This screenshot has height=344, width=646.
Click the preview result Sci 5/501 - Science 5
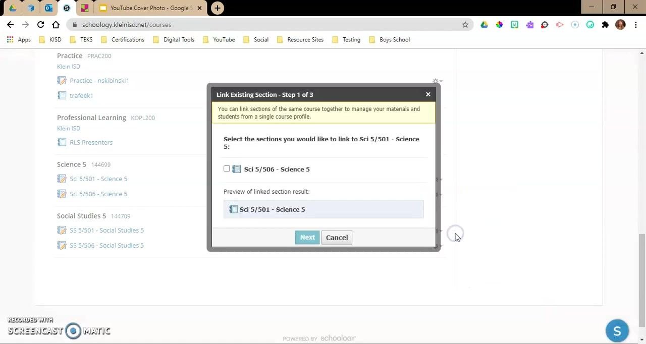click(x=324, y=209)
